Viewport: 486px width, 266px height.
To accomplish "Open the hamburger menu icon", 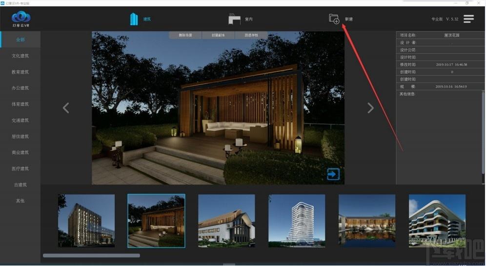I will pyautogui.click(x=468, y=19).
